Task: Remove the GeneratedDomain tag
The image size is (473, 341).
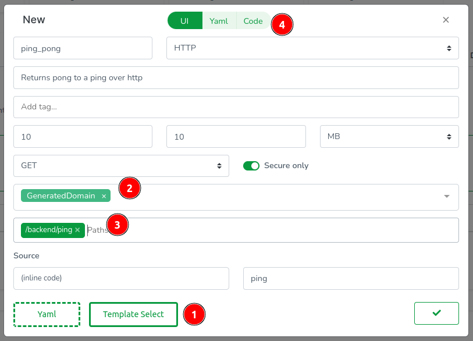Action: (x=104, y=196)
